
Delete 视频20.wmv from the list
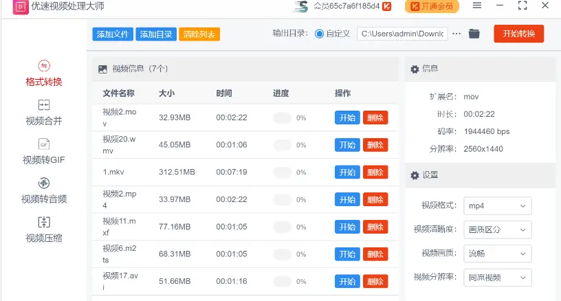(x=375, y=145)
